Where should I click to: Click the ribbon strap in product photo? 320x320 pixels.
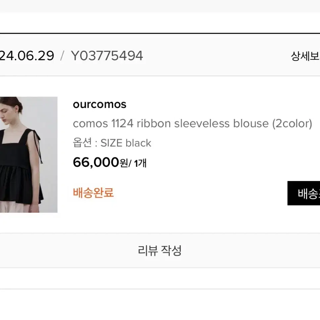(x=37, y=145)
